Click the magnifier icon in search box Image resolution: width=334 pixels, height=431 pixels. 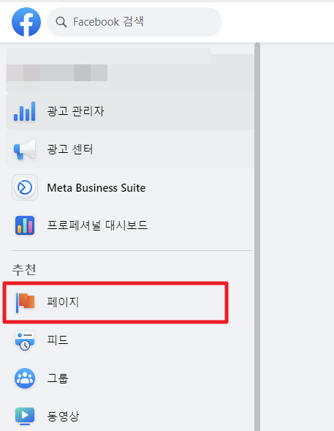61,22
